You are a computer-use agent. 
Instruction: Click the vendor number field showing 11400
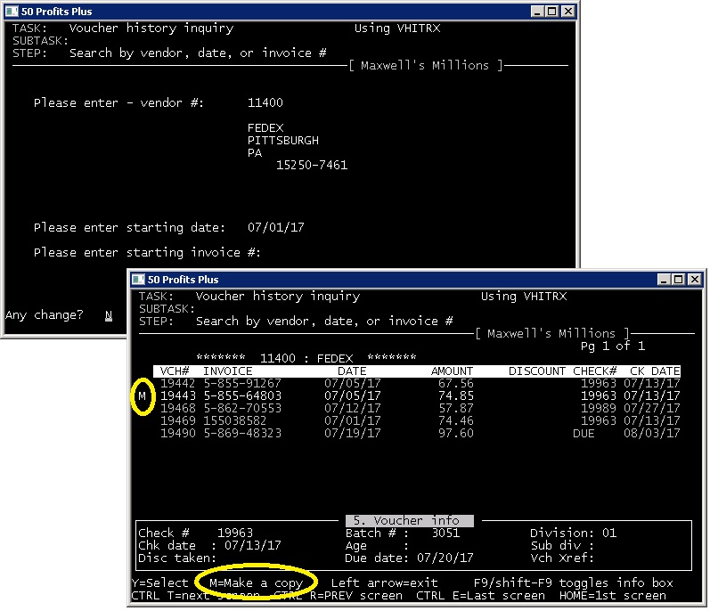[265, 102]
